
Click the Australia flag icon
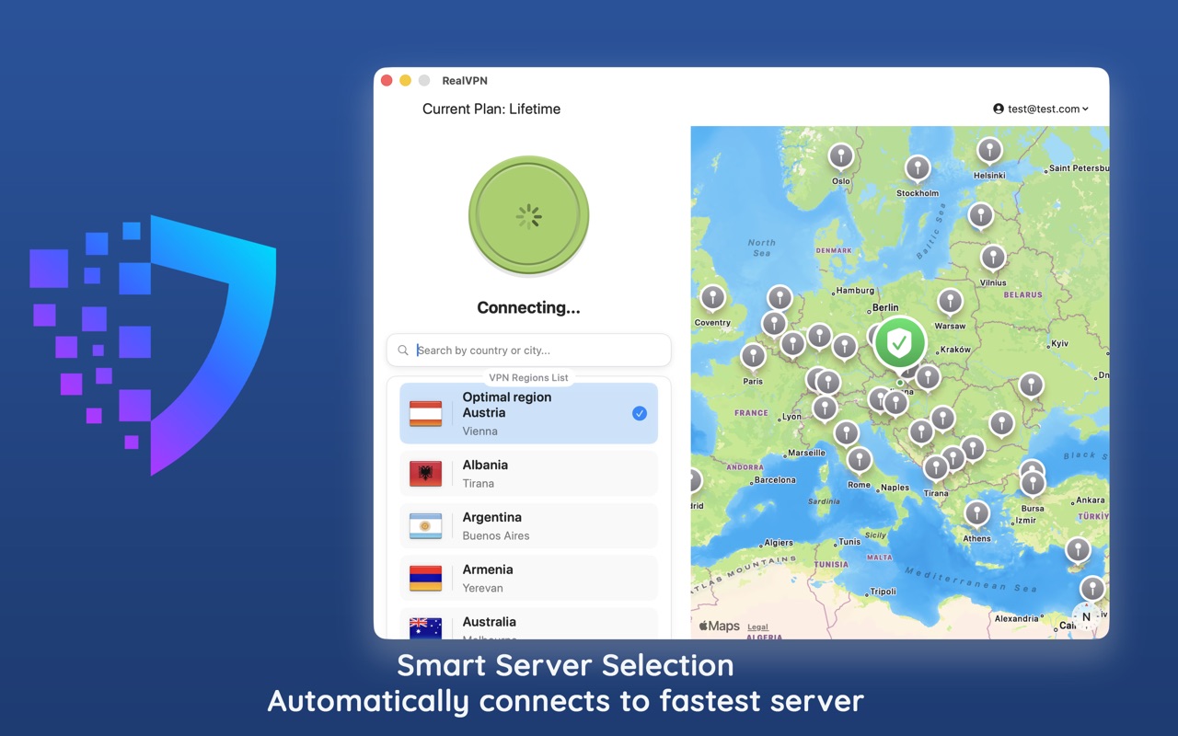coord(426,627)
